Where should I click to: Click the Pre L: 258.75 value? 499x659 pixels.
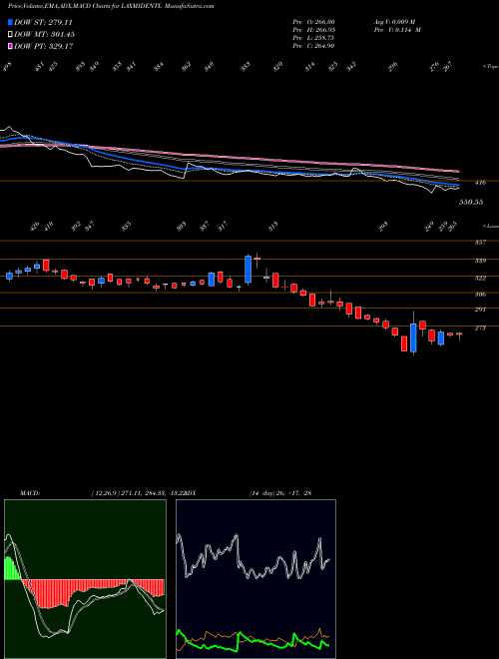click(x=313, y=38)
